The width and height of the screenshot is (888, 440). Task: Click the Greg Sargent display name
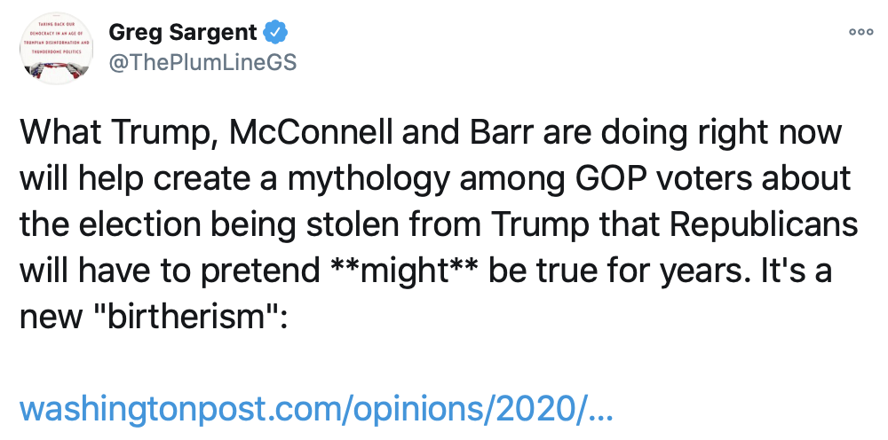coord(183,33)
